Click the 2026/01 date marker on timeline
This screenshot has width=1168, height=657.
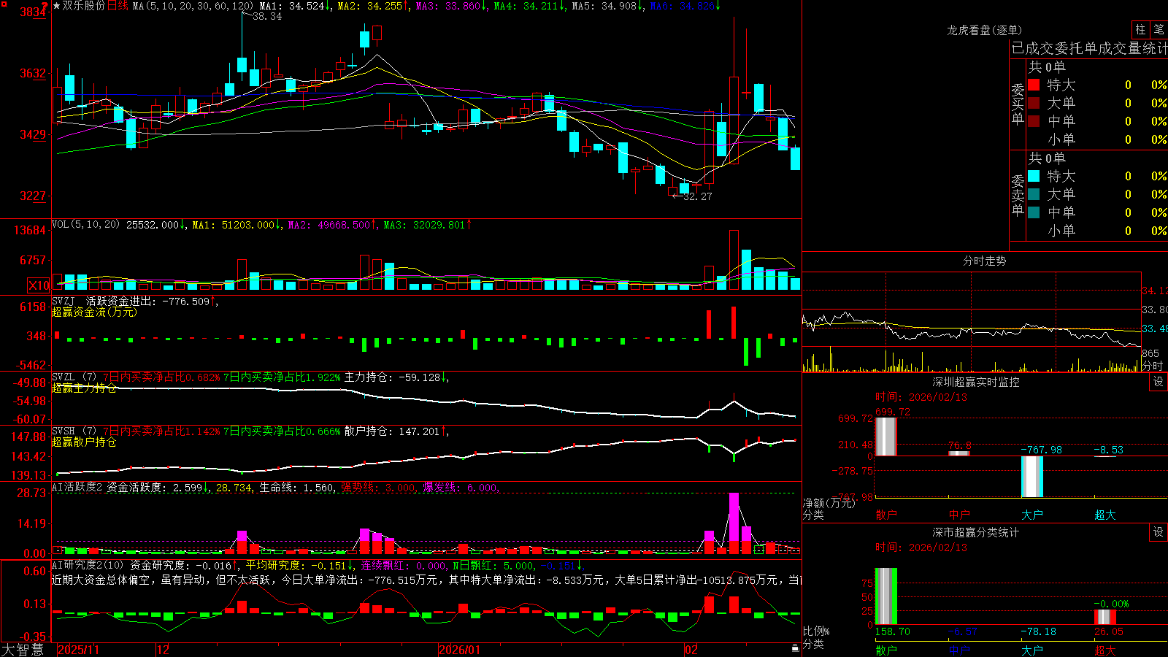point(460,650)
